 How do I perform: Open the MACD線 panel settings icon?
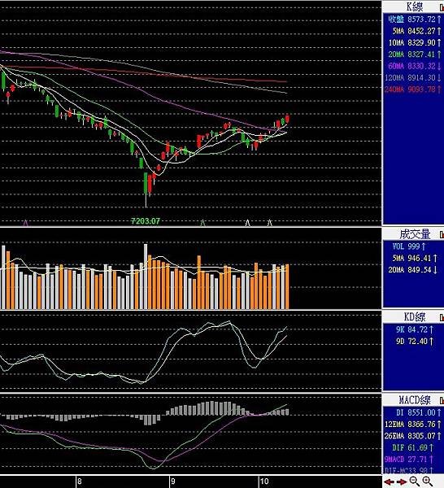coord(442,401)
